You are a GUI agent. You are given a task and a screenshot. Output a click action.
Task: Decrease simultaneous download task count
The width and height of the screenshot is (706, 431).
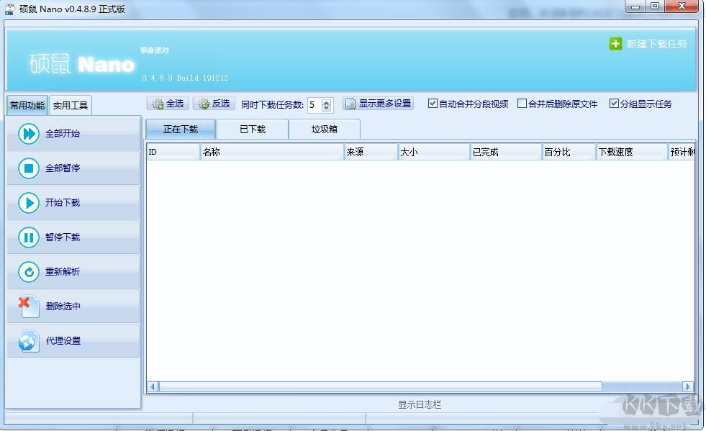pos(327,108)
